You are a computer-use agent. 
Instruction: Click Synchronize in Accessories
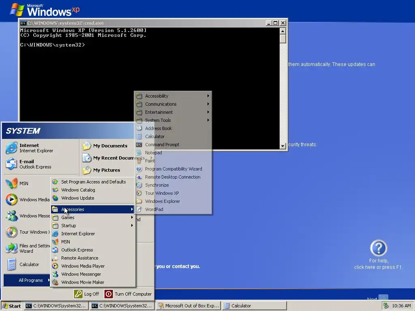pyautogui.click(x=173, y=185)
